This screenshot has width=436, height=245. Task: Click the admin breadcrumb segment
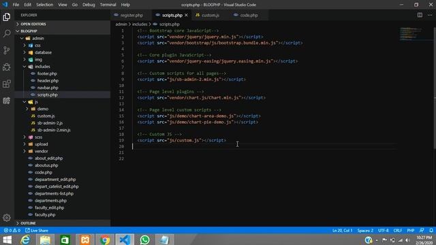121,24
